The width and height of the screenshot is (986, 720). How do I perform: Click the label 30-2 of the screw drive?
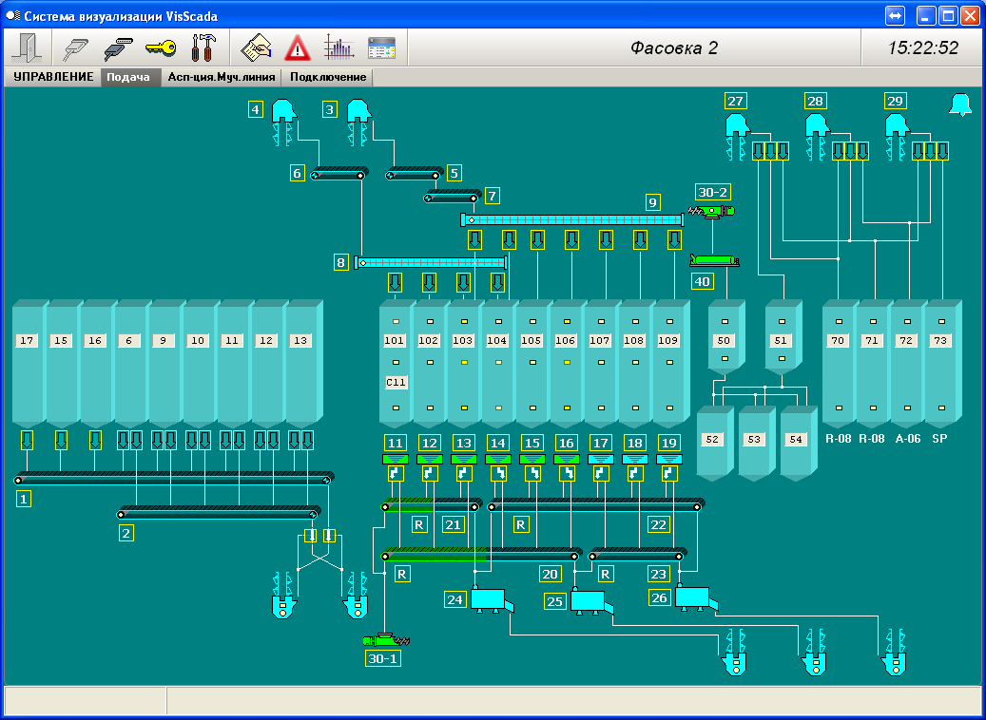click(712, 192)
